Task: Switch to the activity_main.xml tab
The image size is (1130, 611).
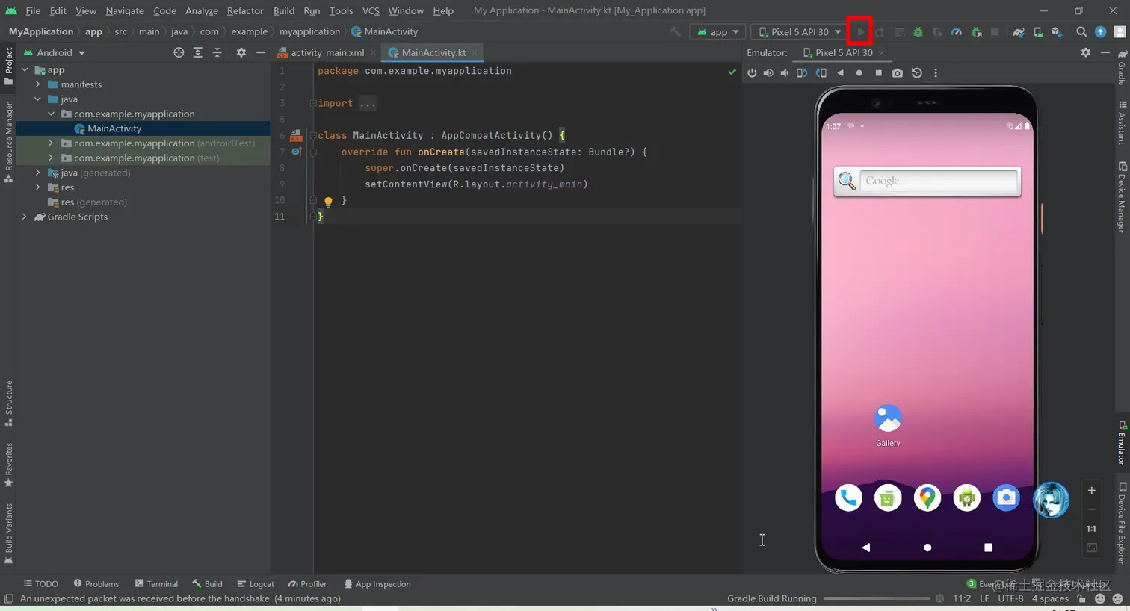Action: [x=327, y=52]
